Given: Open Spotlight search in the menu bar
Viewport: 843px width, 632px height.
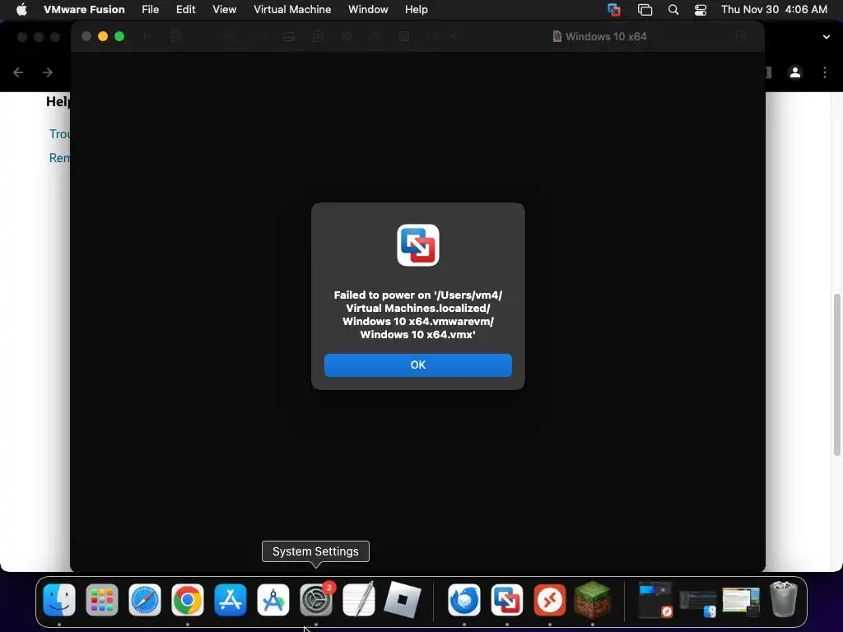Looking at the screenshot, I should 673,9.
